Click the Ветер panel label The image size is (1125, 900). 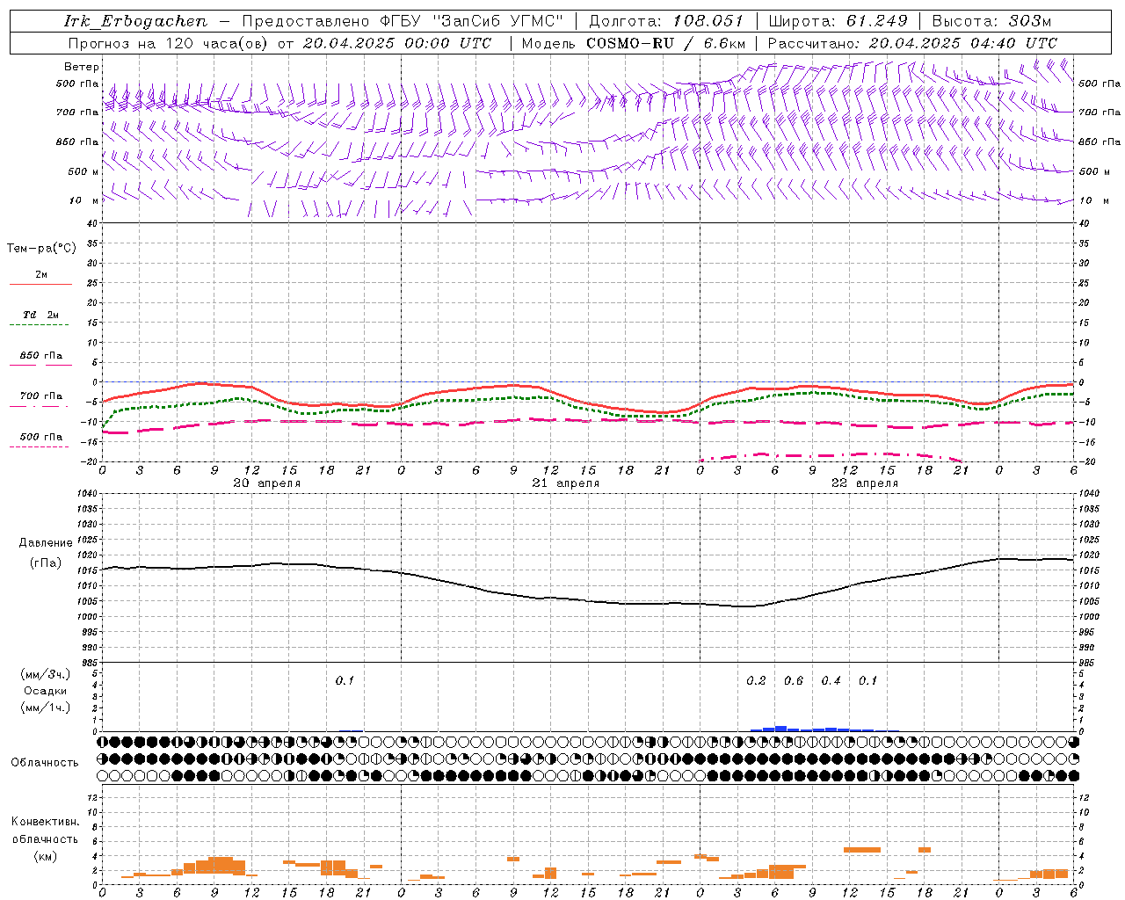[82, 67]
